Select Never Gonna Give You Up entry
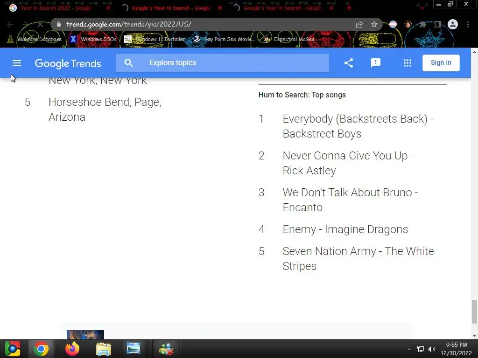Image resolution: width=478 pixels, height=358 pixels. pos(348,163)
